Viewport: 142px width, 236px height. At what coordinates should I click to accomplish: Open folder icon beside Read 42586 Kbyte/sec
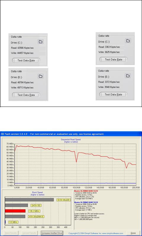41,42
